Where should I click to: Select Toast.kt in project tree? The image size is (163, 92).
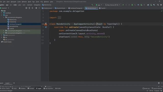(11, 28)
